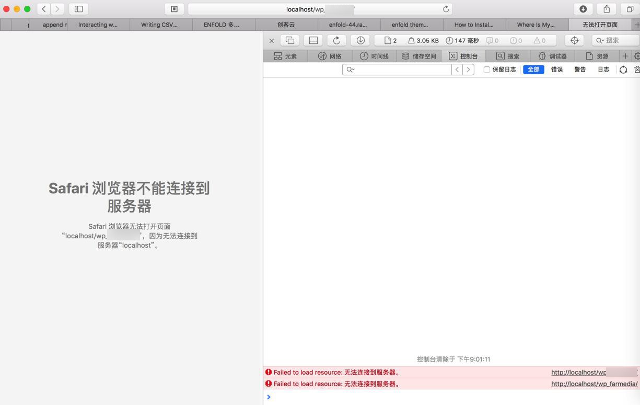640x405 pixels.
Task: Reload the page from the inspector toolbar
Action: 336,40
